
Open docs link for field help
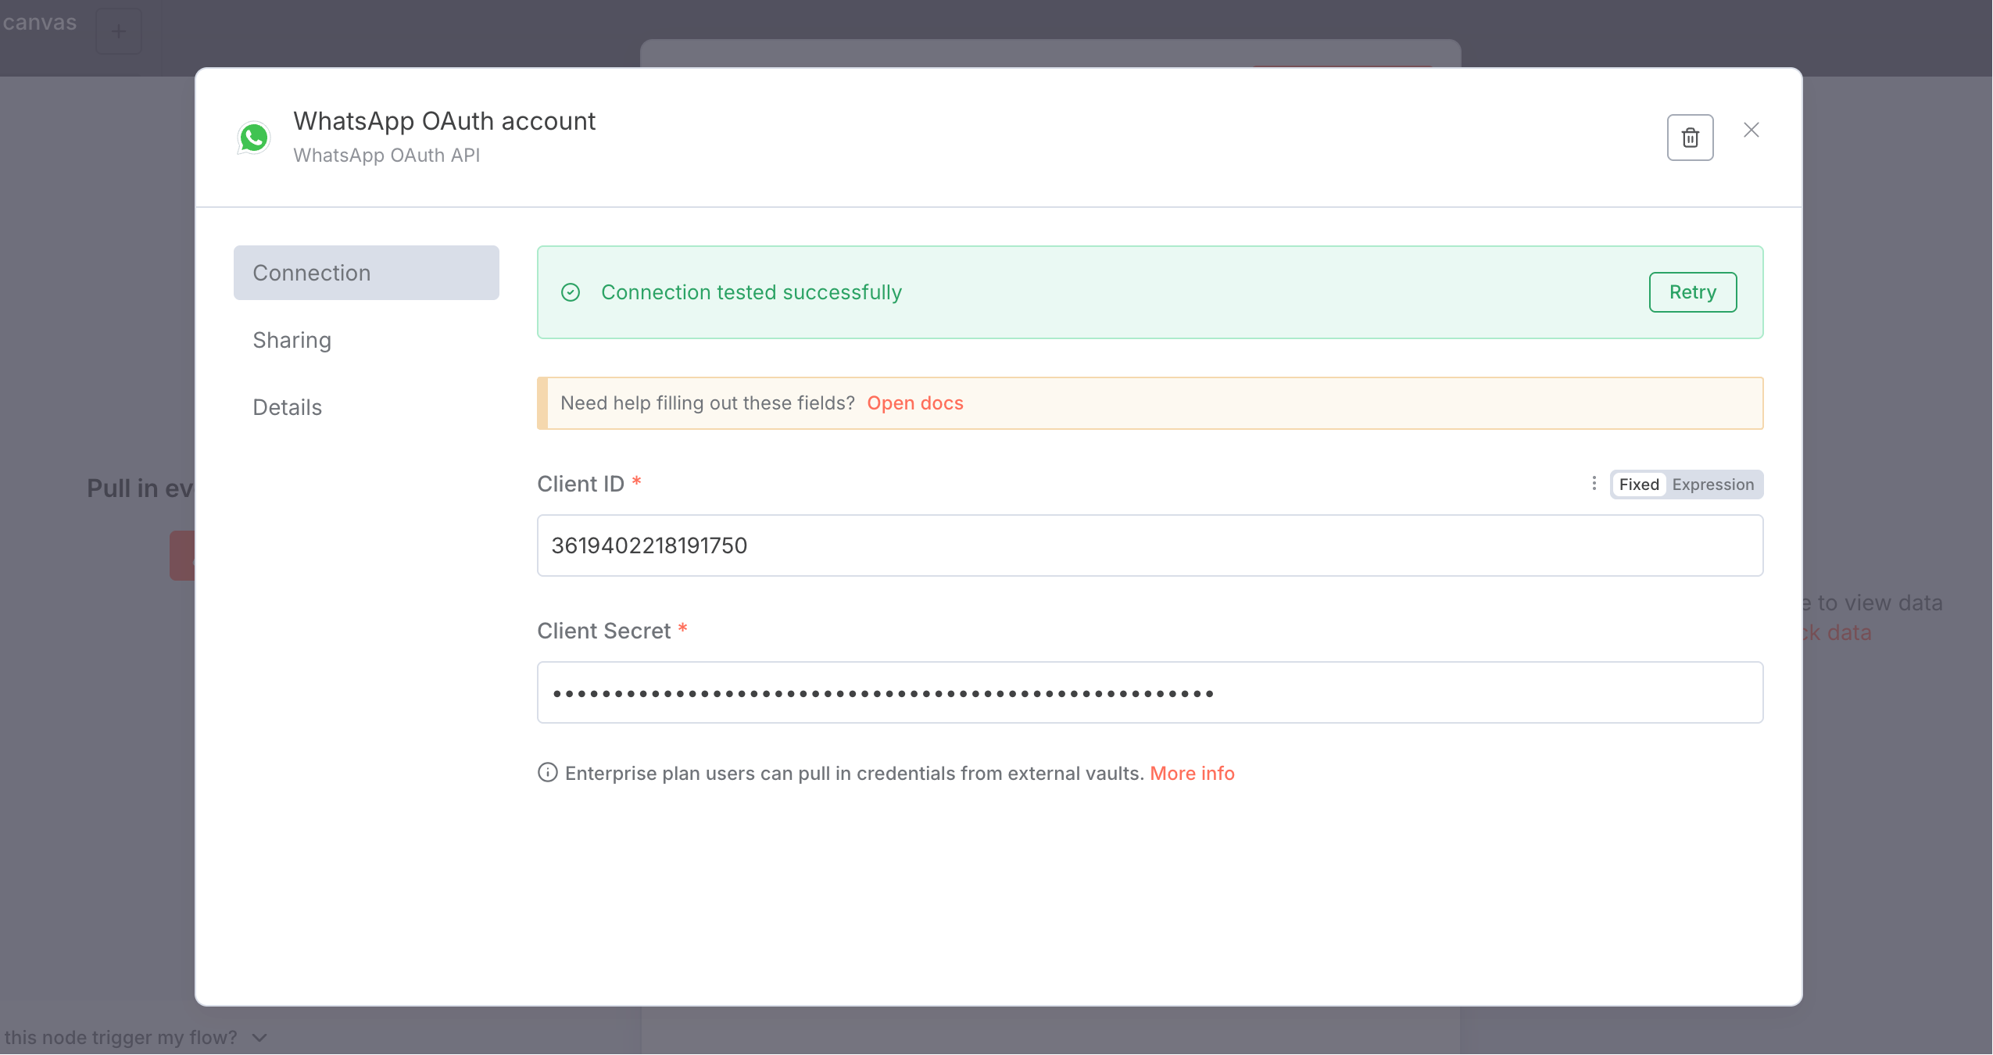click(x=914, y=403)
